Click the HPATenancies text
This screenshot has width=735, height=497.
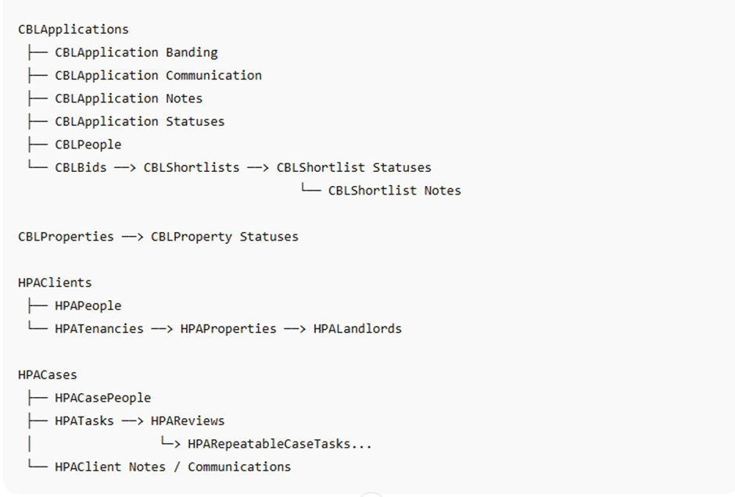click(x=99, y=329)
